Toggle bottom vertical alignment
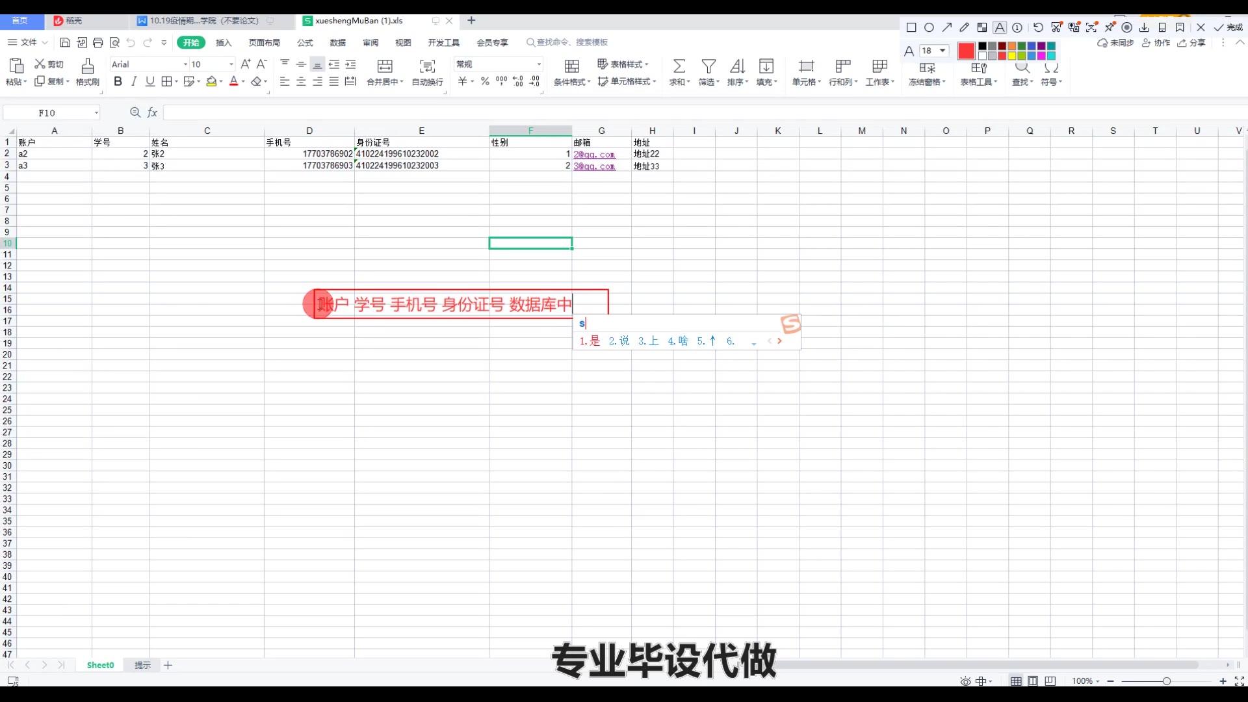The width and height of the screenshot is (1248, 702). (317, 64)
